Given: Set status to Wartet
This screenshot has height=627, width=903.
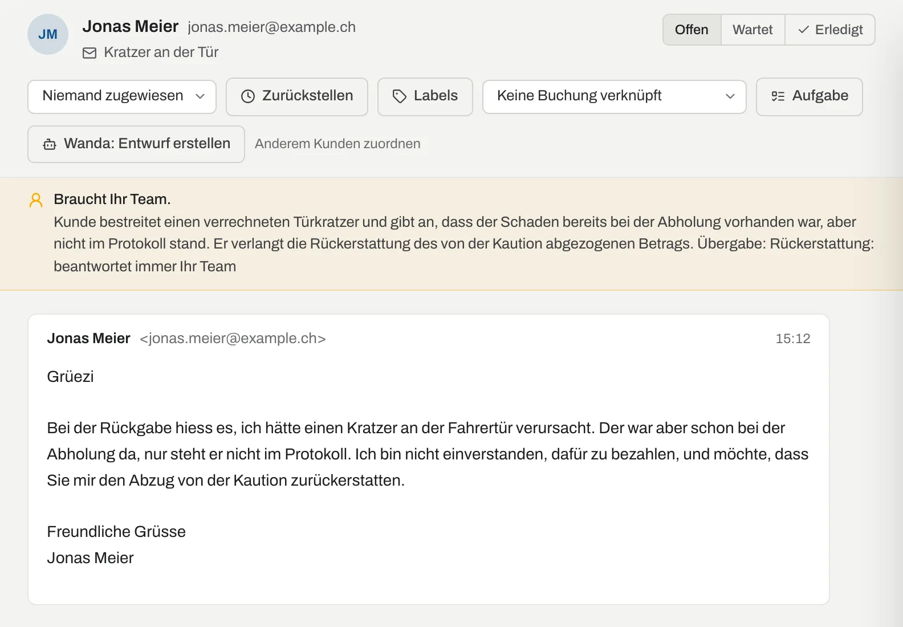Looking at the screenshot, I should 752,30.
